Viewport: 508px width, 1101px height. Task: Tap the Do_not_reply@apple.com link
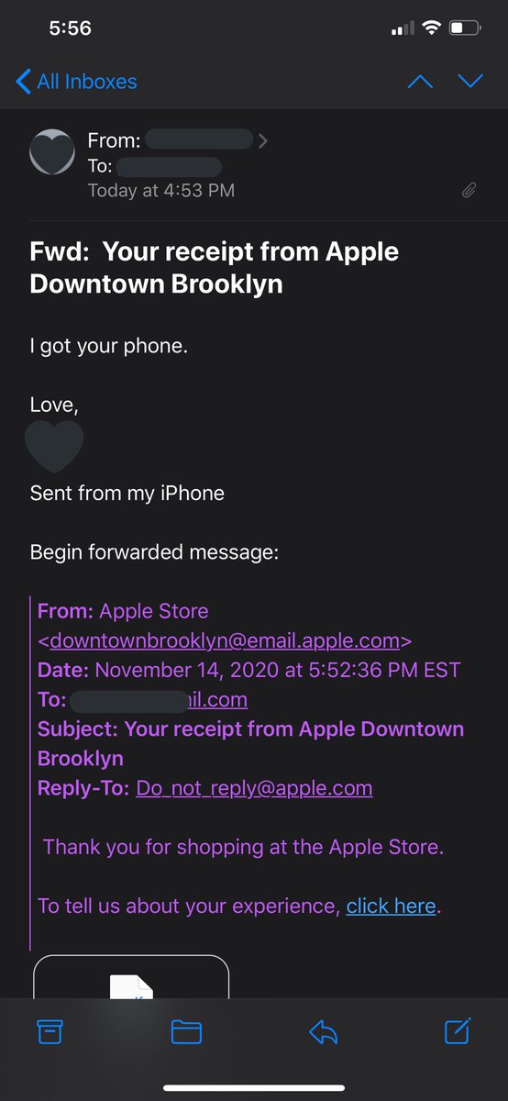coord(254,788)
